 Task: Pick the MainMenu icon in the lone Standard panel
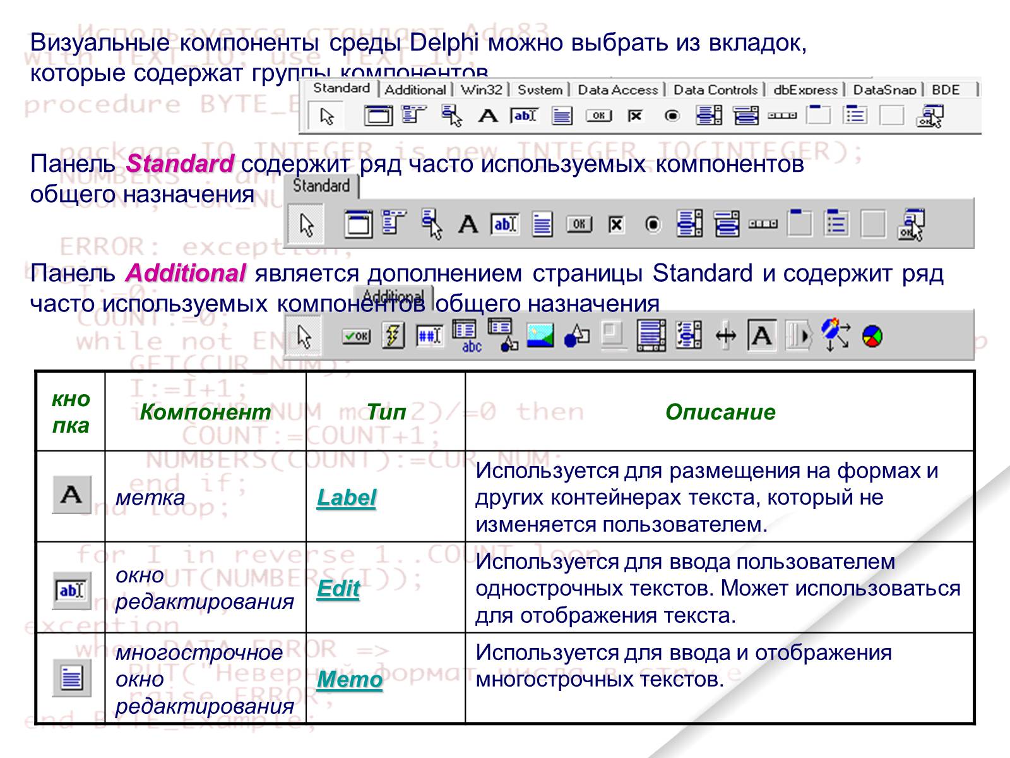coord(395,223)
